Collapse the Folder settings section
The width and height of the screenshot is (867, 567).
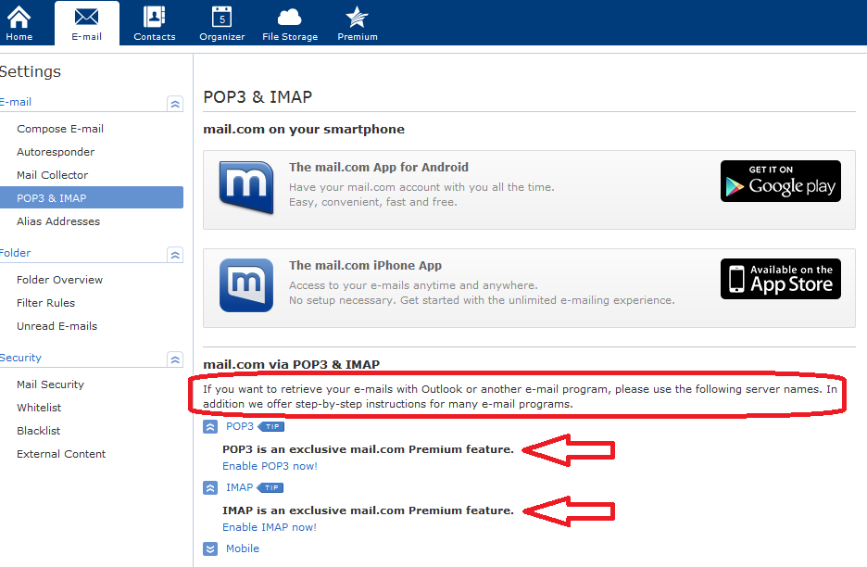coord(175,255)
